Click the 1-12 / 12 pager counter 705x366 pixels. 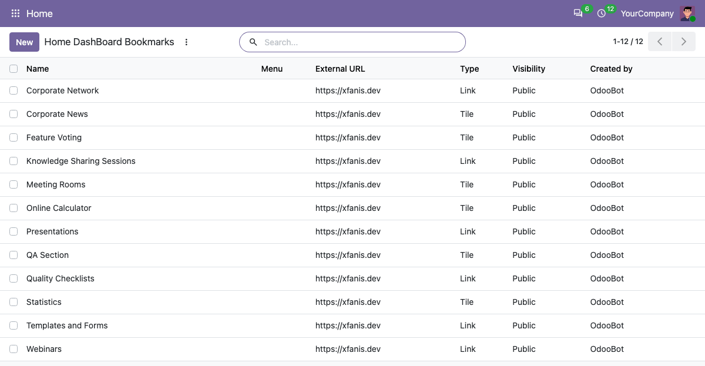pyautogui.click(x=628, y=42)
